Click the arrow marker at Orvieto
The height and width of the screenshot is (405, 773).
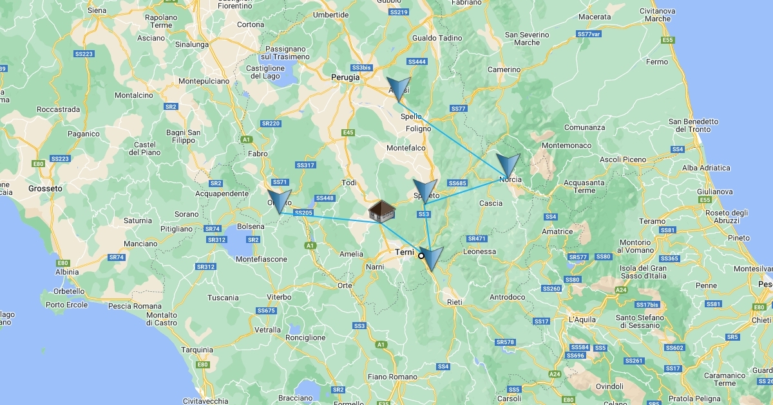[x=279, y=201]
